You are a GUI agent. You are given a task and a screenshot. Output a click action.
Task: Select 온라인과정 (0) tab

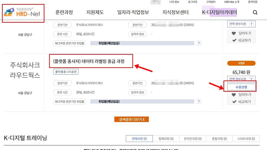click(x=193, y=139)
